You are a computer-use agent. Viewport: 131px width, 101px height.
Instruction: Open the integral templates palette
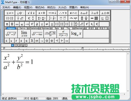(x=52, y=18)
